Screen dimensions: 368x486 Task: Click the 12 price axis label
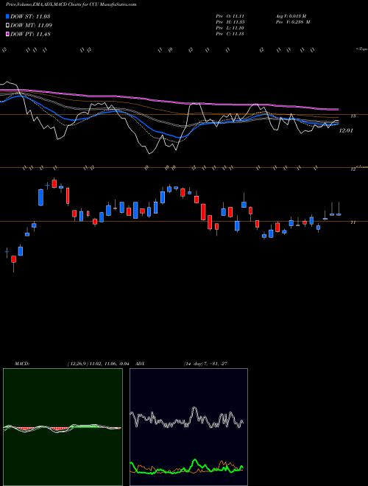(x=353, y=169)
